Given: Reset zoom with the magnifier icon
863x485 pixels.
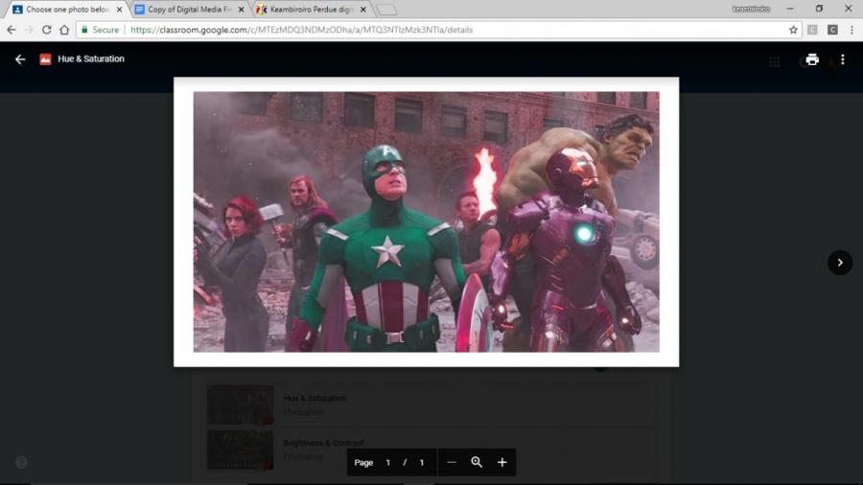Looking at the screenshot, I should (x=477, y=462).
